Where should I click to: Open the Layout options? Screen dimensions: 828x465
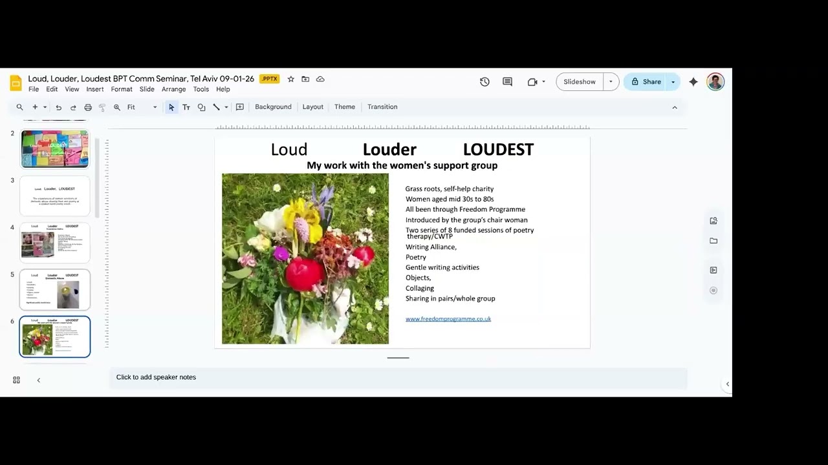point(313,107)
